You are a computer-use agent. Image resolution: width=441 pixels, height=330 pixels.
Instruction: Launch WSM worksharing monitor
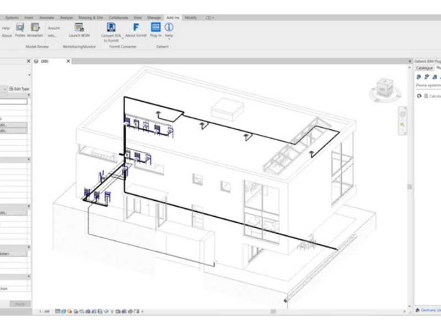(x=79, y=29)
